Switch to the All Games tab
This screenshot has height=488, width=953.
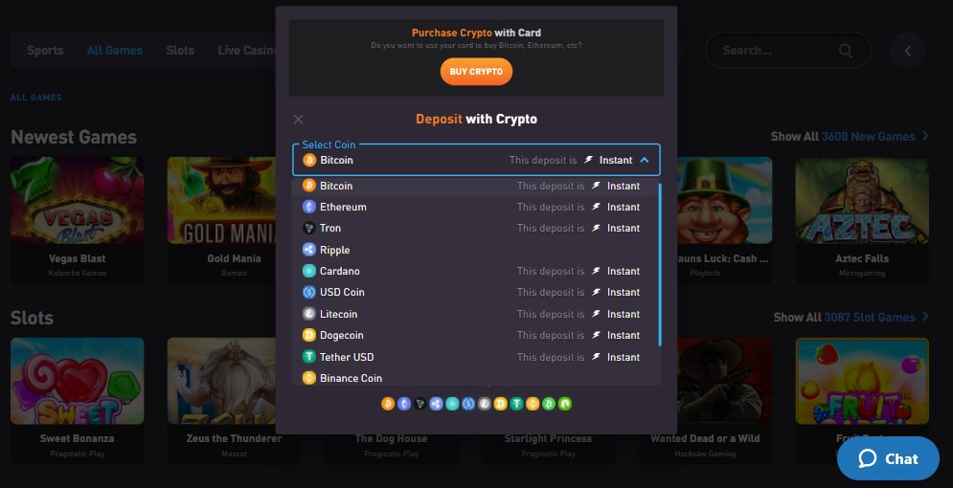coord(115,51)
